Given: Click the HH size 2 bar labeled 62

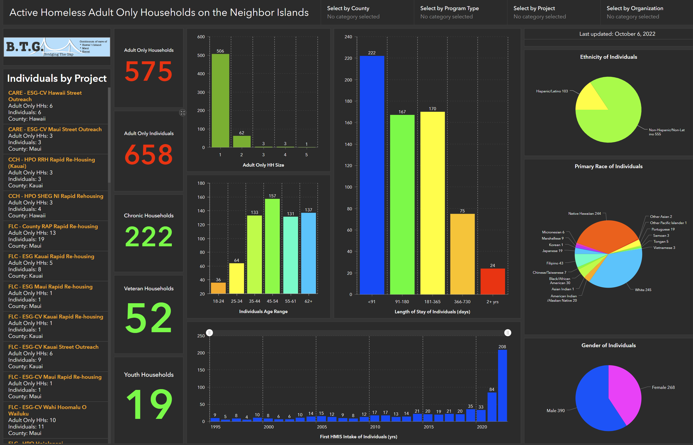Looking at the screenshot, I should click(242, 142).
